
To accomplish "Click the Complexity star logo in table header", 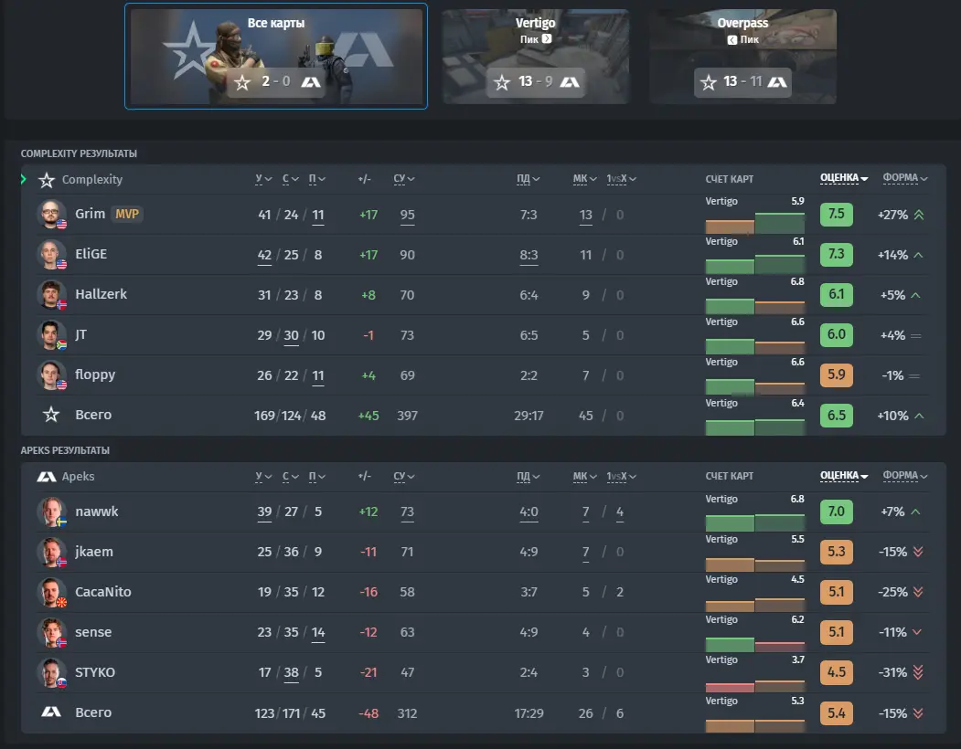I will coord(47,179).
